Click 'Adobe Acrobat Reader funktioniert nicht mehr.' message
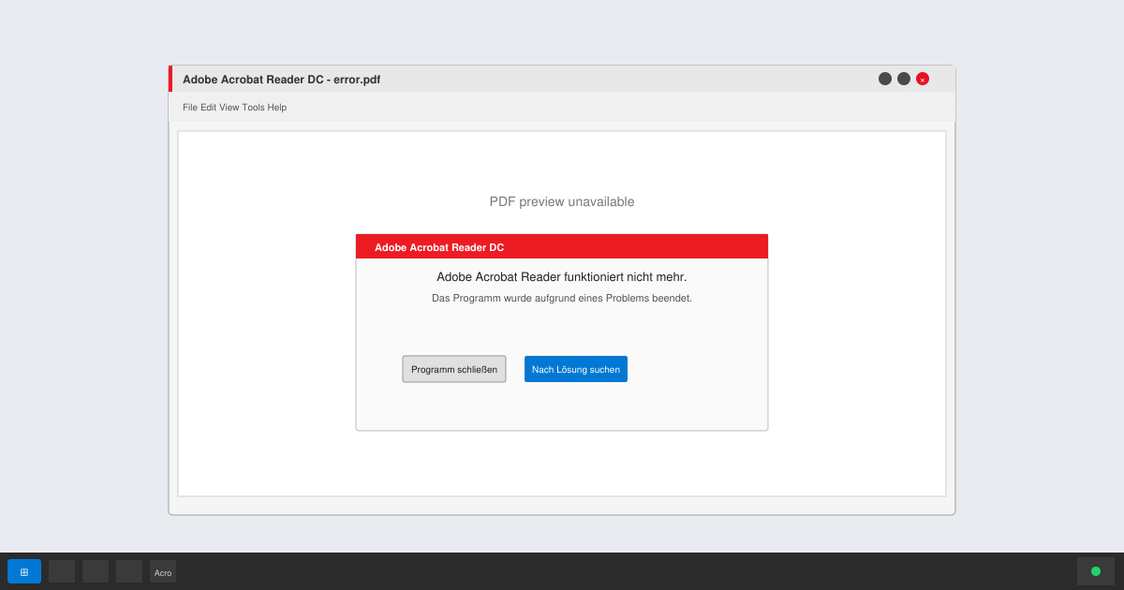 click(x=562, y=277)
